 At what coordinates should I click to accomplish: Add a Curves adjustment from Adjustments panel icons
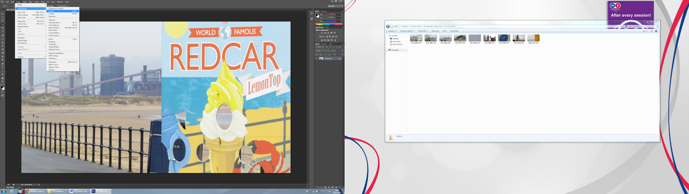[x=328, y=33]
